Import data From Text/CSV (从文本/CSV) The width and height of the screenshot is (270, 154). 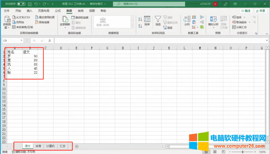(21, 17)
